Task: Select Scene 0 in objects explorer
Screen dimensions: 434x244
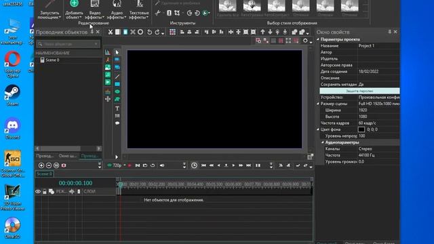Action: 52,60
